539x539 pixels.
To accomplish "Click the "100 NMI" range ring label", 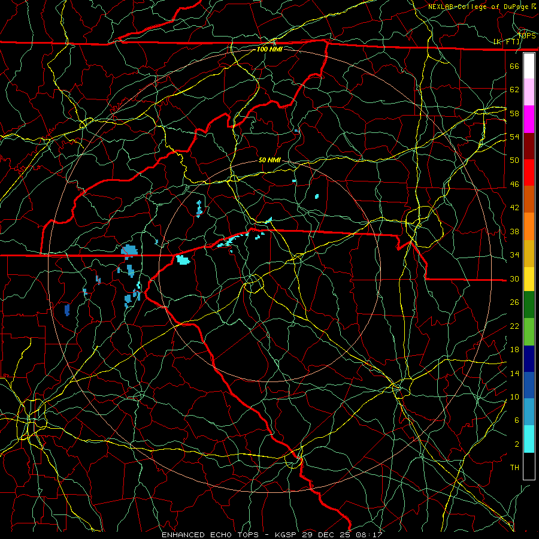I will click(x=269, y=49).
